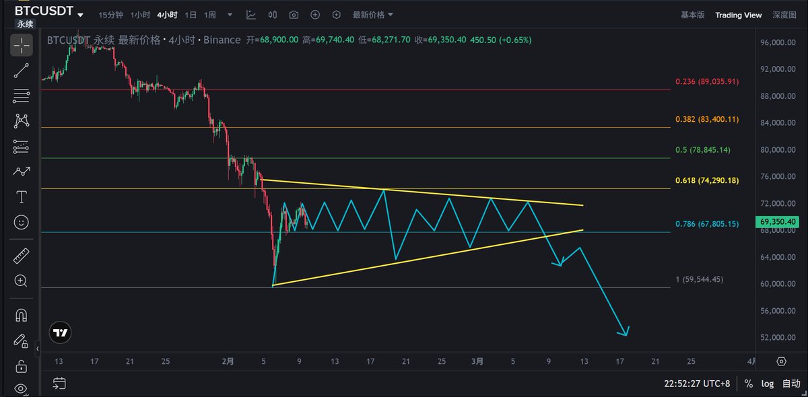Toggle stay in drawing mode pencil-lock

coord(21,340)
